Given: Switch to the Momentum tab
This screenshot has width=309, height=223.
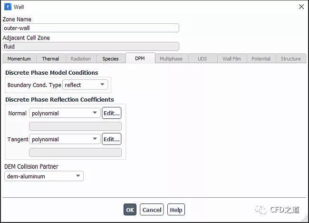Looking at the screenshot, I should [19, 58].
